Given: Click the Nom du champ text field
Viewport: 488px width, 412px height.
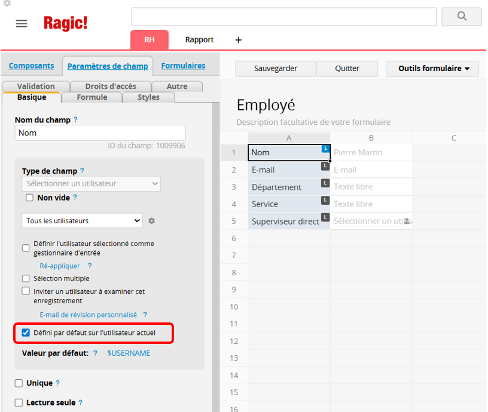Looking at the screenshot, I should click(x=100, y=133).
